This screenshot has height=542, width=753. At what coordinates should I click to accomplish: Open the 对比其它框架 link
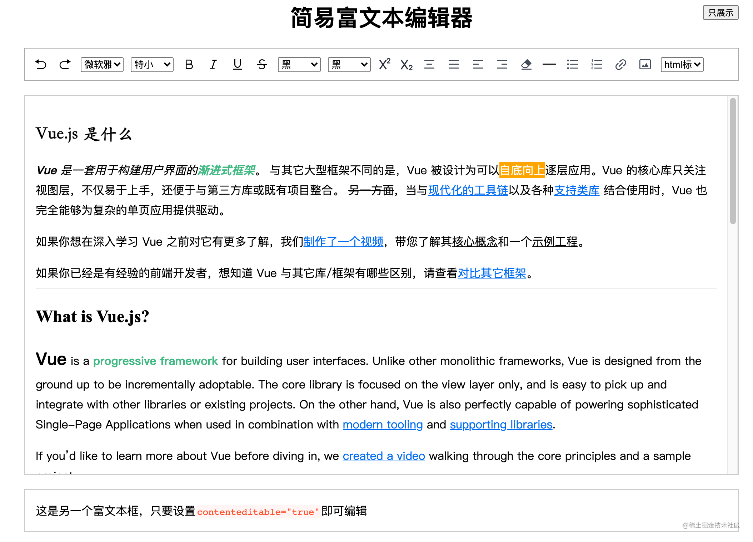click(x=492, y=273)
